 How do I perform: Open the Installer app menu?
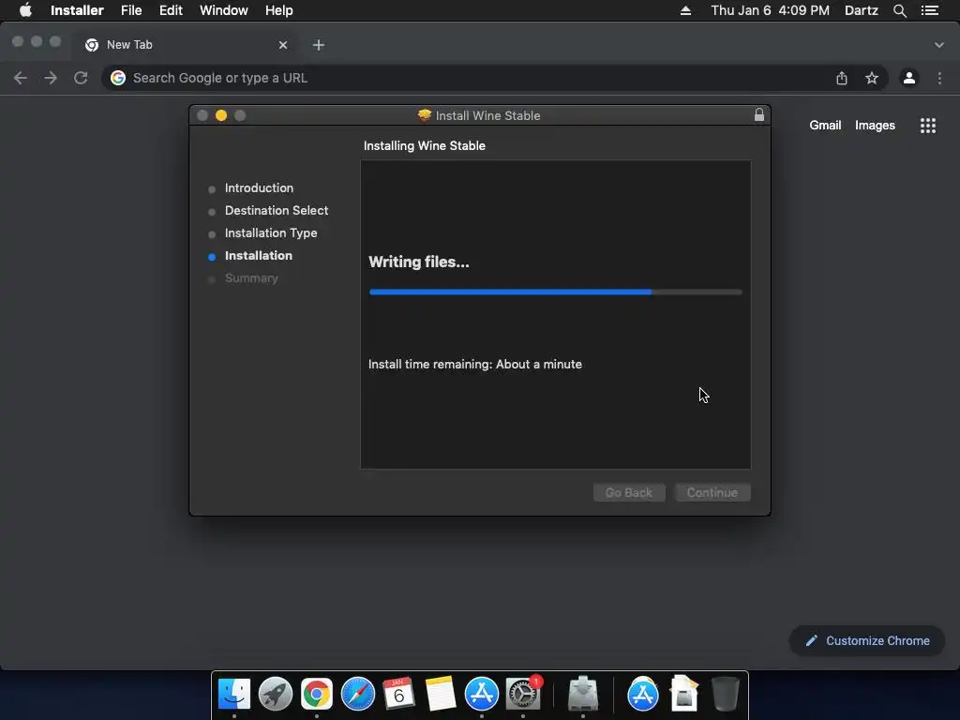[x=77, y=10]
